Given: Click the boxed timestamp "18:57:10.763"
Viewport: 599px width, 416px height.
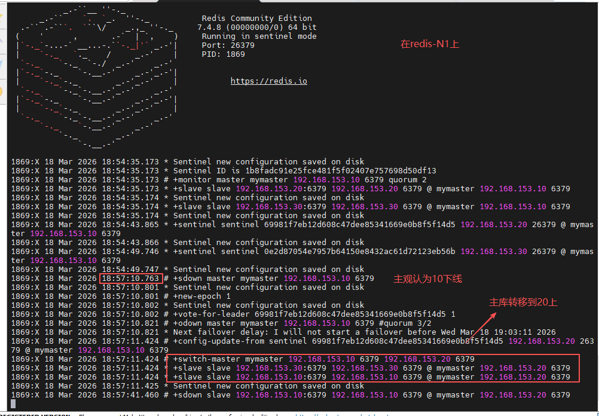Looking at the screenshot, I should (131, 279).
